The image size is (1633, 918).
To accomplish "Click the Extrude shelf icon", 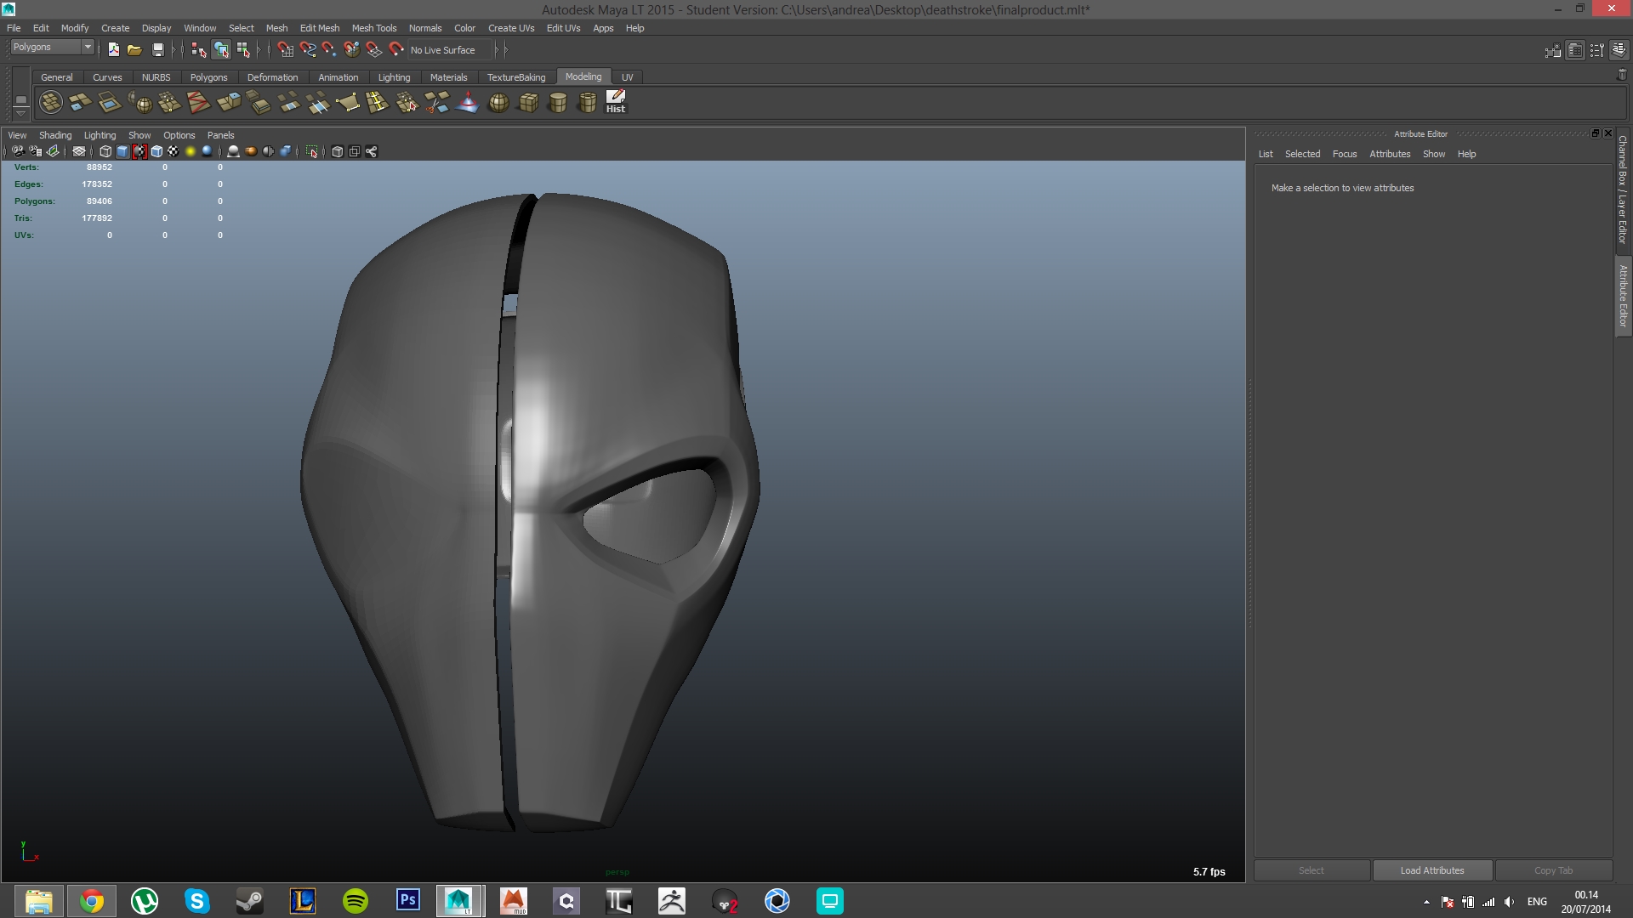I will point(229,103).
